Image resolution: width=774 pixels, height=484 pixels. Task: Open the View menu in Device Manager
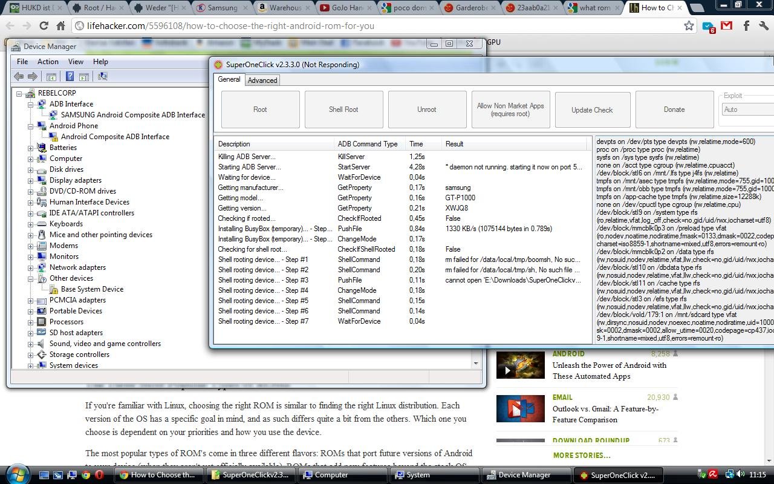[76, 61]
